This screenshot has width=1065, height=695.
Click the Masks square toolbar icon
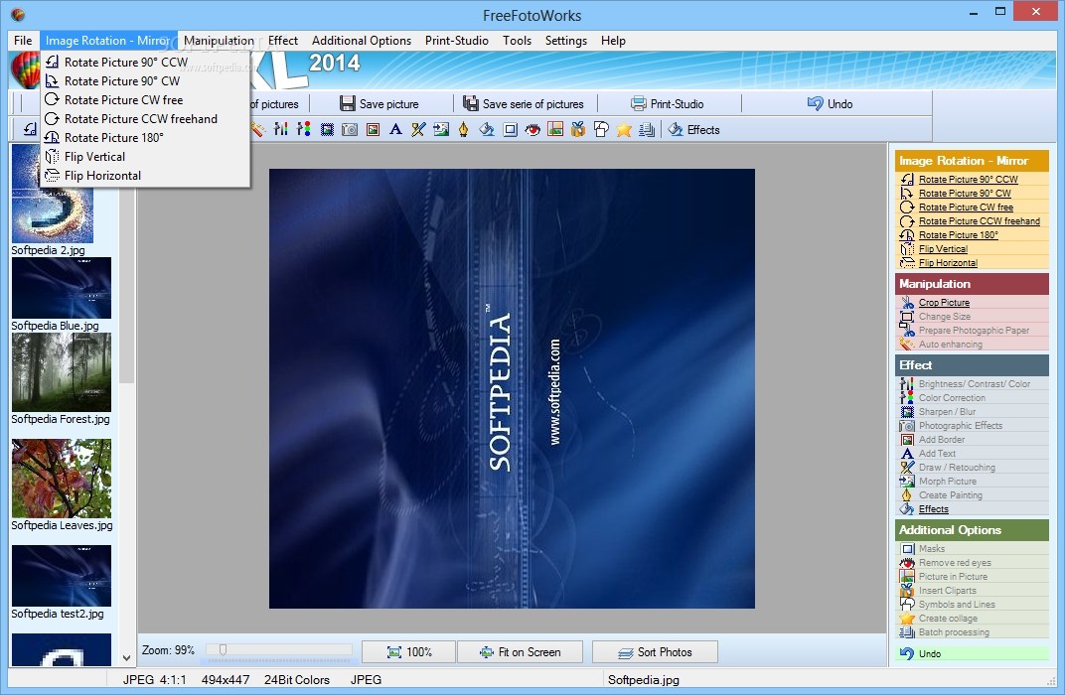tap(510, 129)
